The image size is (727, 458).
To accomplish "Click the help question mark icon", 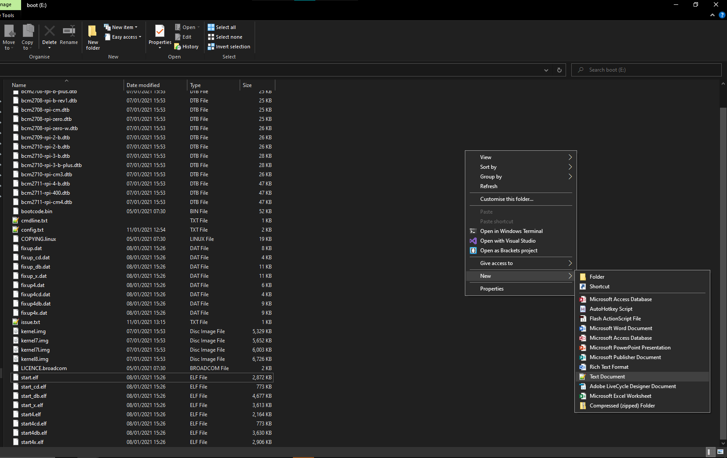I will coord(722,15).
